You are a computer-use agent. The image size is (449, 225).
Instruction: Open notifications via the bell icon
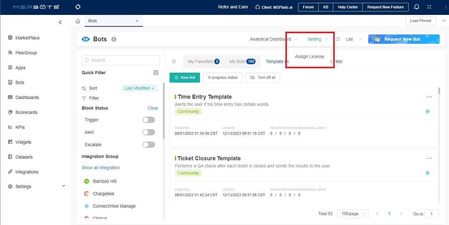(x=416, y=7)
